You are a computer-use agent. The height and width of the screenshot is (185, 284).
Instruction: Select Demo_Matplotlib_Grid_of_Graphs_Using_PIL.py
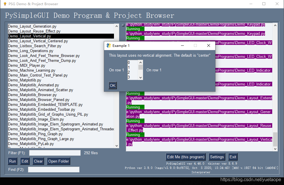(x=61, y=115)
